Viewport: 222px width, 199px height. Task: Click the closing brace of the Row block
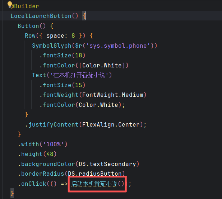tap(27, 114)
